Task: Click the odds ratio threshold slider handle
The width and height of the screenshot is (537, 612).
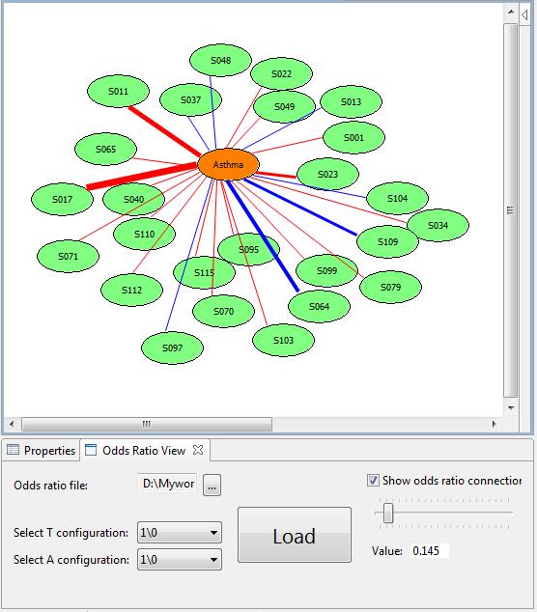Action: point(388,513)
